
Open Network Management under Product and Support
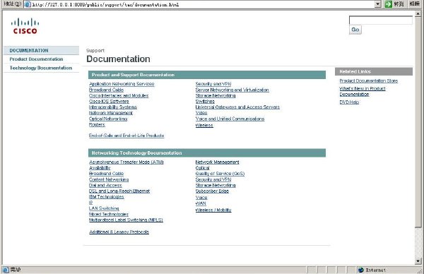pyautogui.click(x=111, y=113)
